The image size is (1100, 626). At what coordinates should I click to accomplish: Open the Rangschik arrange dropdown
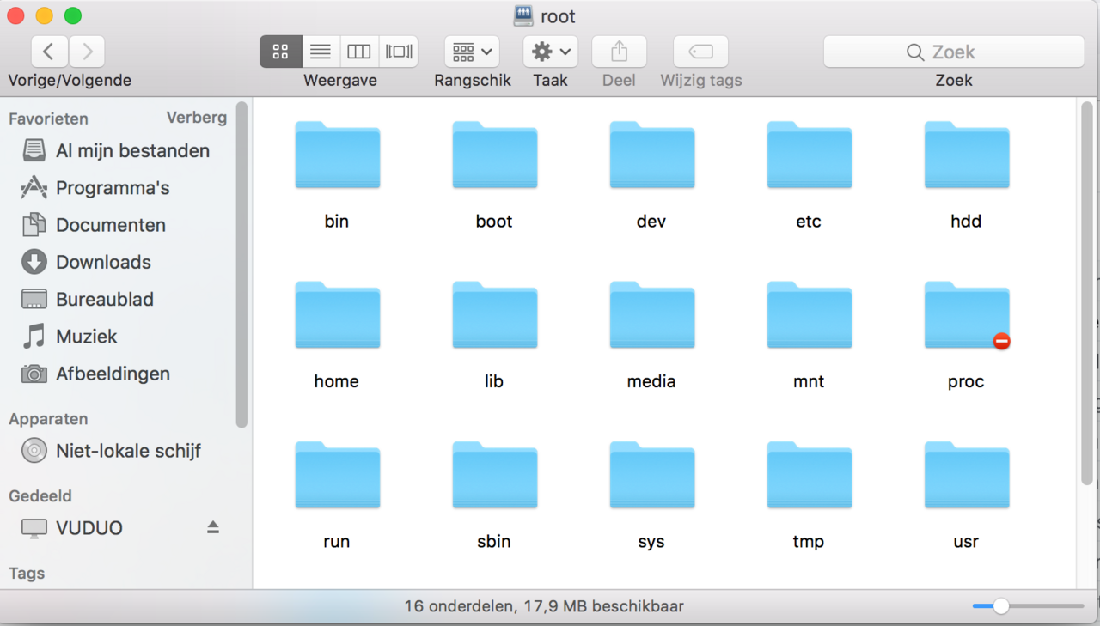coord(472,52)
